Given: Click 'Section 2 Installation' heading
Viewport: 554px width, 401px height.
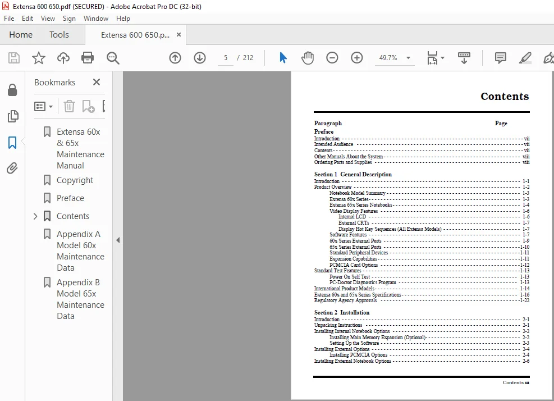Looking at the screenshot, I should (342, 313).
